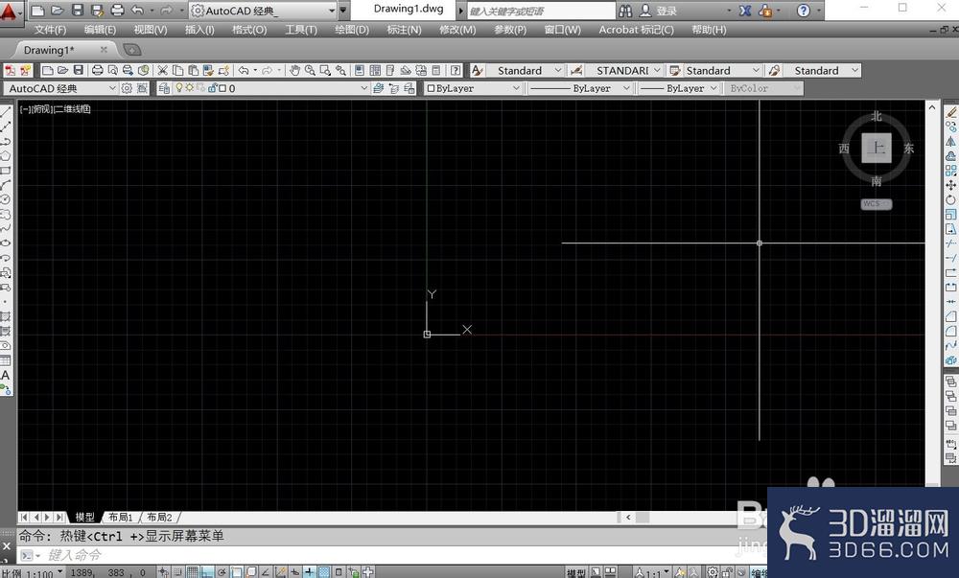The width and height of the screenshot is (959, 578).
Task: Toggle Polar Tracking in status bar
Action: point(222,572)
